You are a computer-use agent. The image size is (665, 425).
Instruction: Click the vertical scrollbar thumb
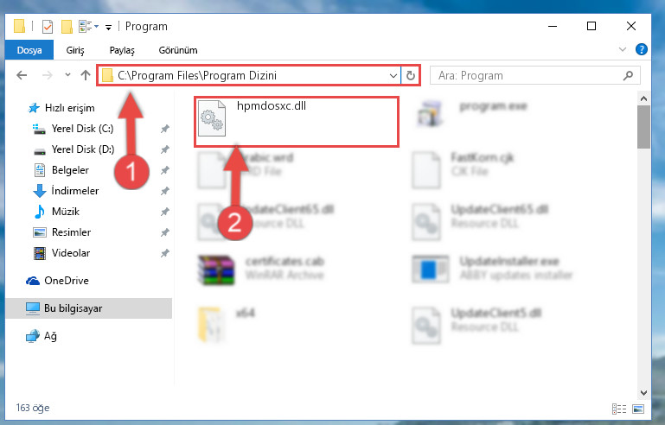click(x=643, y=127)
